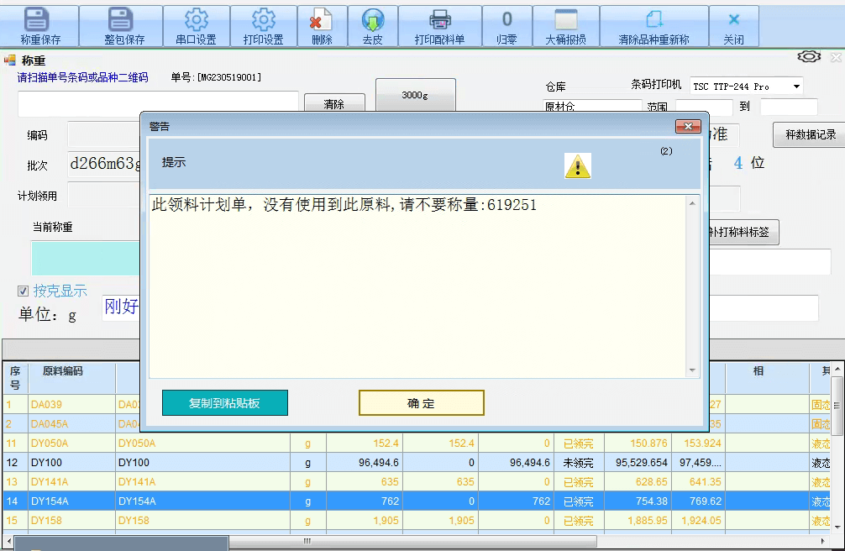Toggle the 按克显示 checkbox

(24, 291)
